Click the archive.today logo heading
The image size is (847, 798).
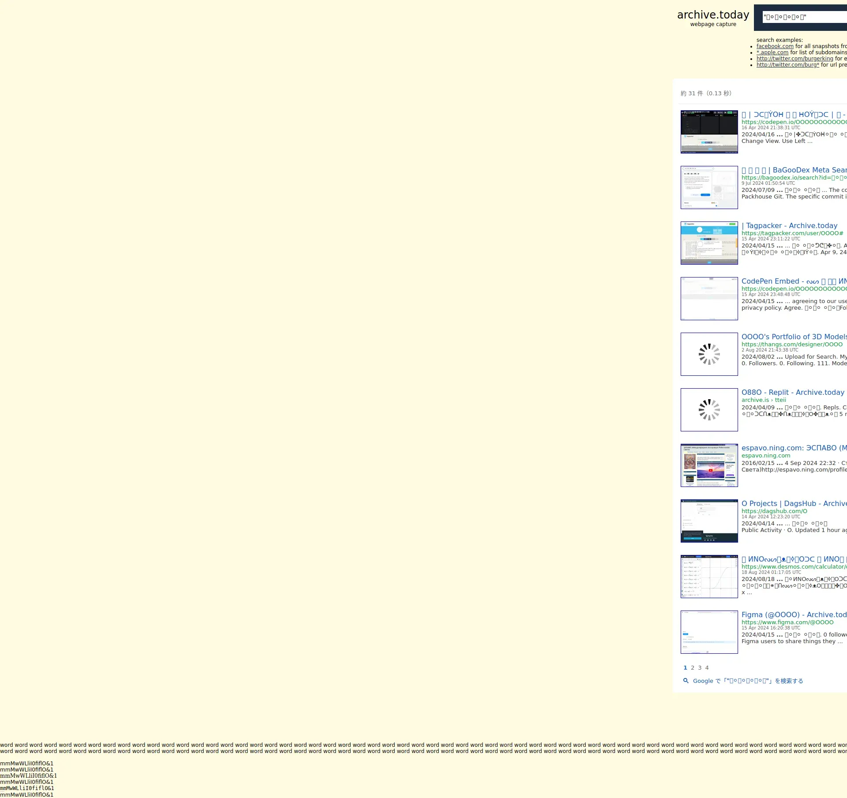713,15
